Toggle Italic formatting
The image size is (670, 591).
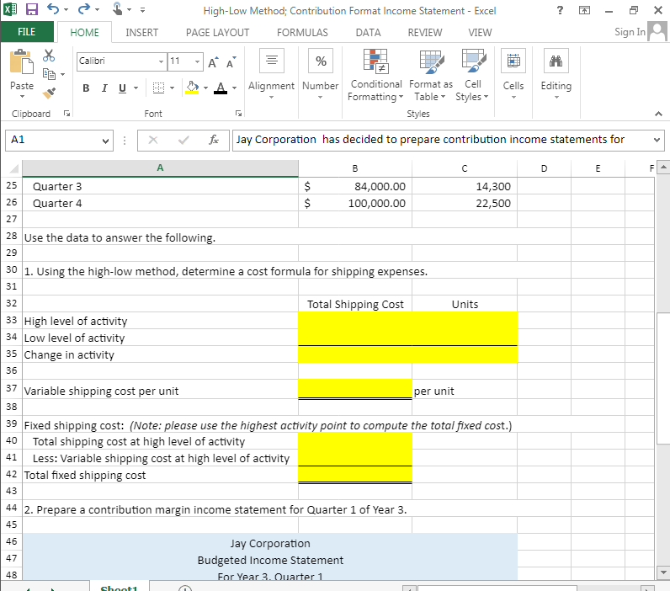(104, 88)
